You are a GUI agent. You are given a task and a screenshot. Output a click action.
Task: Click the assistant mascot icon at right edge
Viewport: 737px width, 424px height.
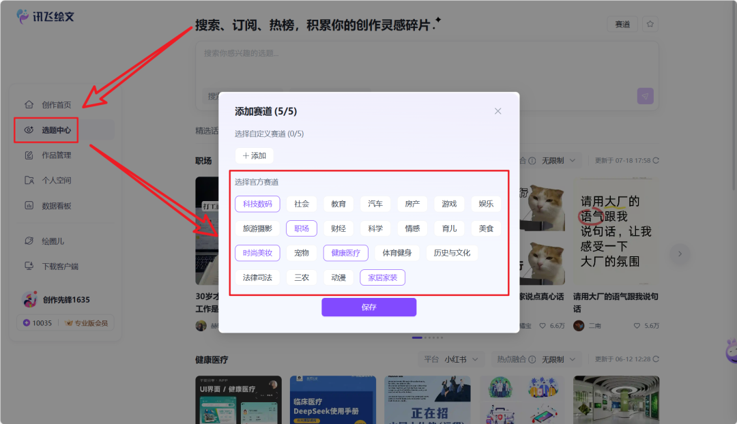tap(731, 351)
